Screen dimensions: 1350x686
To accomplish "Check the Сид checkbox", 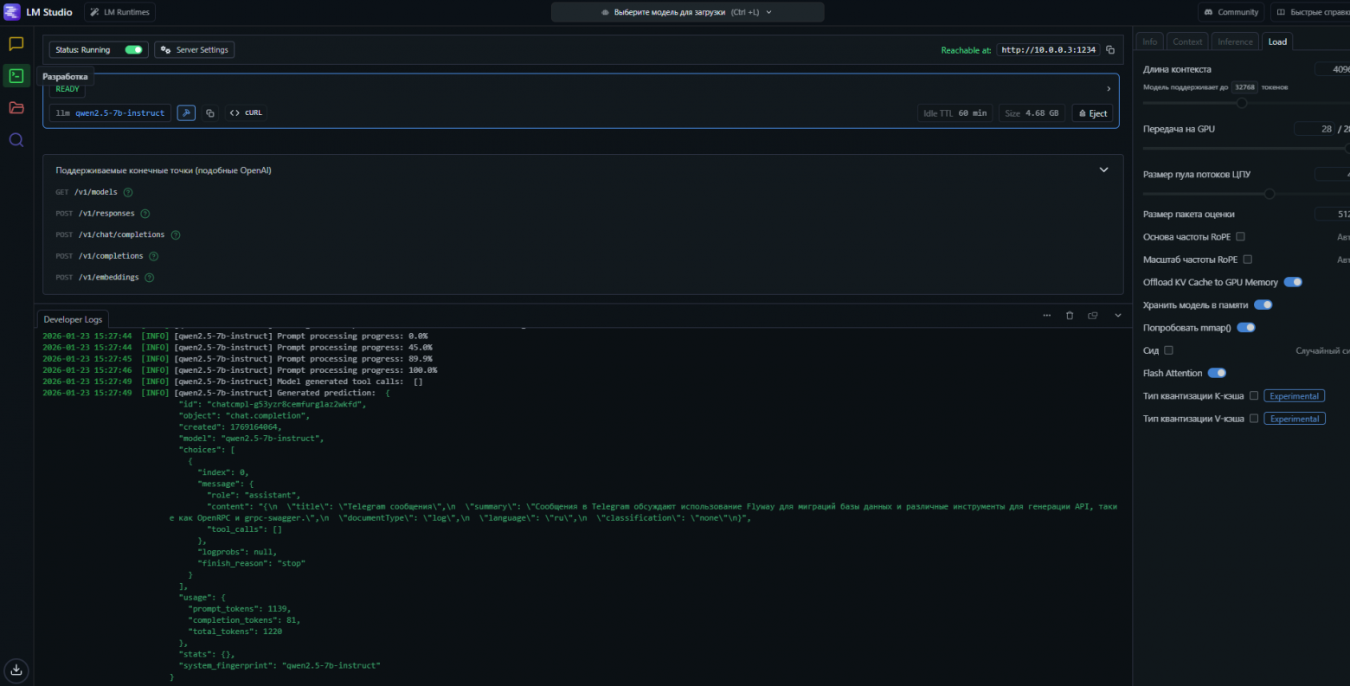I will pos(1168,350).
